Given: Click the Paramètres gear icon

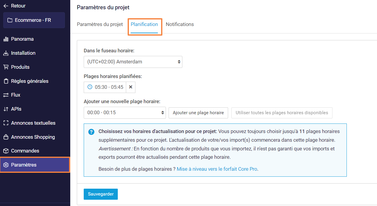Looking at the screenshot, I should click(6, 165).
